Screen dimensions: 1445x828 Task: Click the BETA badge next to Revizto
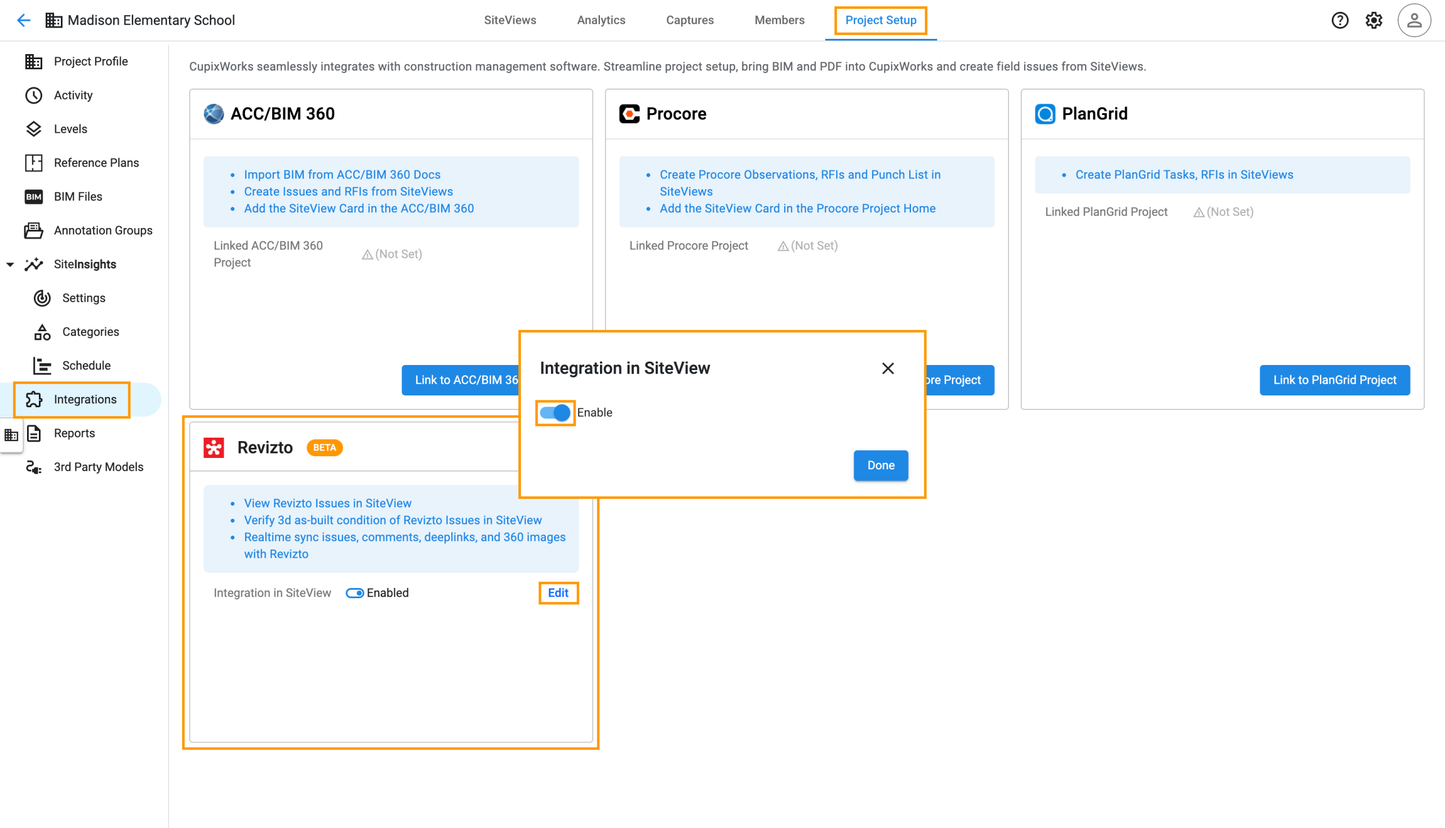pyautogui.click(x=324, y=448)
